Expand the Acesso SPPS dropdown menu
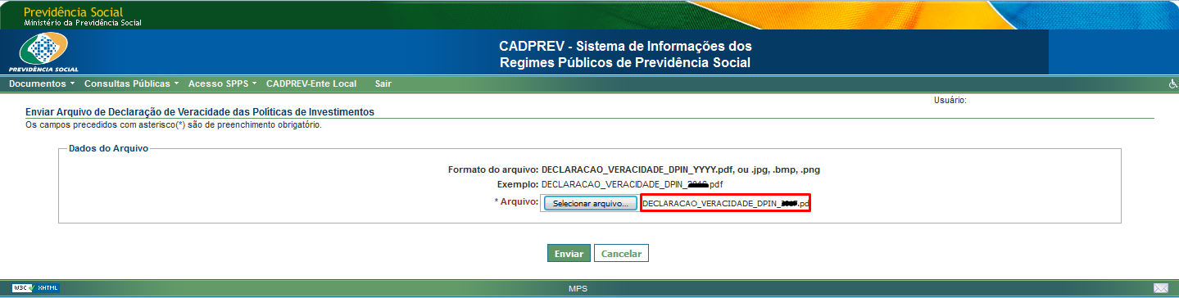The width and height of the screenshot is (1179, 298). 223,84
